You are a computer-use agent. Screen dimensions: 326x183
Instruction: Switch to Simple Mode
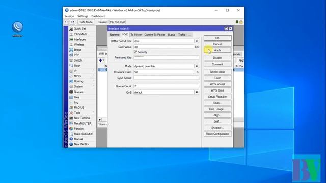[x=218, y=72]
